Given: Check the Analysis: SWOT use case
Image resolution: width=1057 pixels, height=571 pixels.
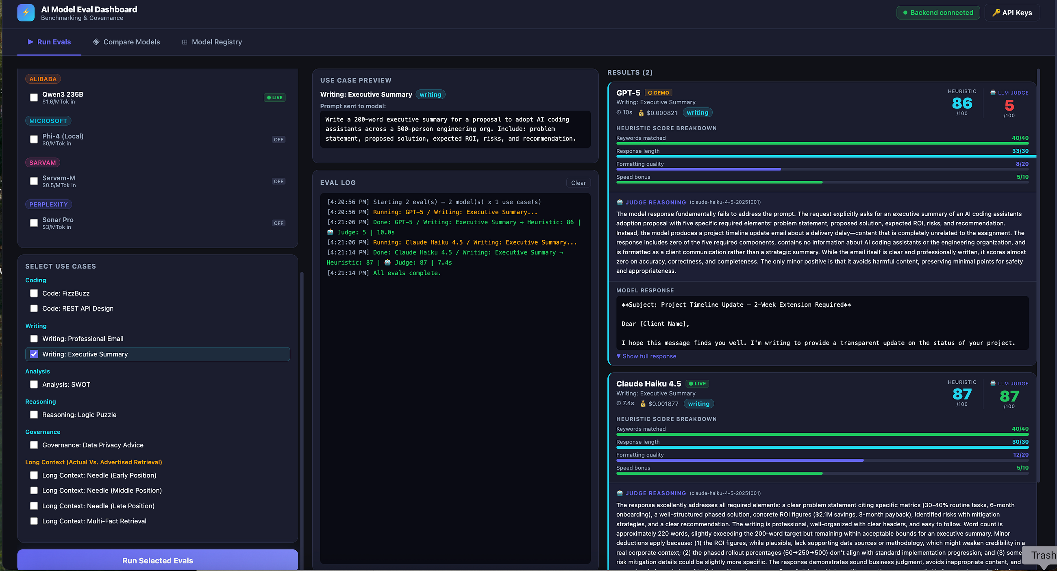Looking at the screenshot, I should point(34,384).
